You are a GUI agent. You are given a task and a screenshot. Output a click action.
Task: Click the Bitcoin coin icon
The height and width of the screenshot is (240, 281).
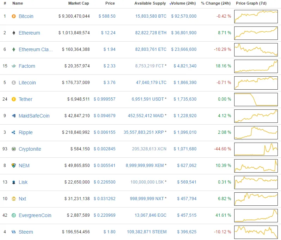(14, 16)
